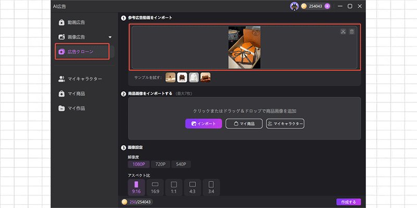Select 540P resolution
417x208 pixels.
181,164
